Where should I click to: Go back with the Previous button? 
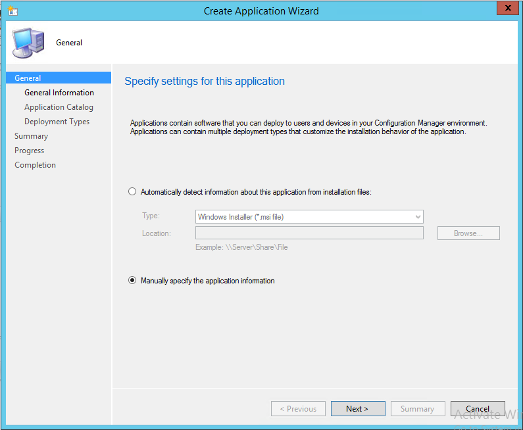[x=298, y=409]
